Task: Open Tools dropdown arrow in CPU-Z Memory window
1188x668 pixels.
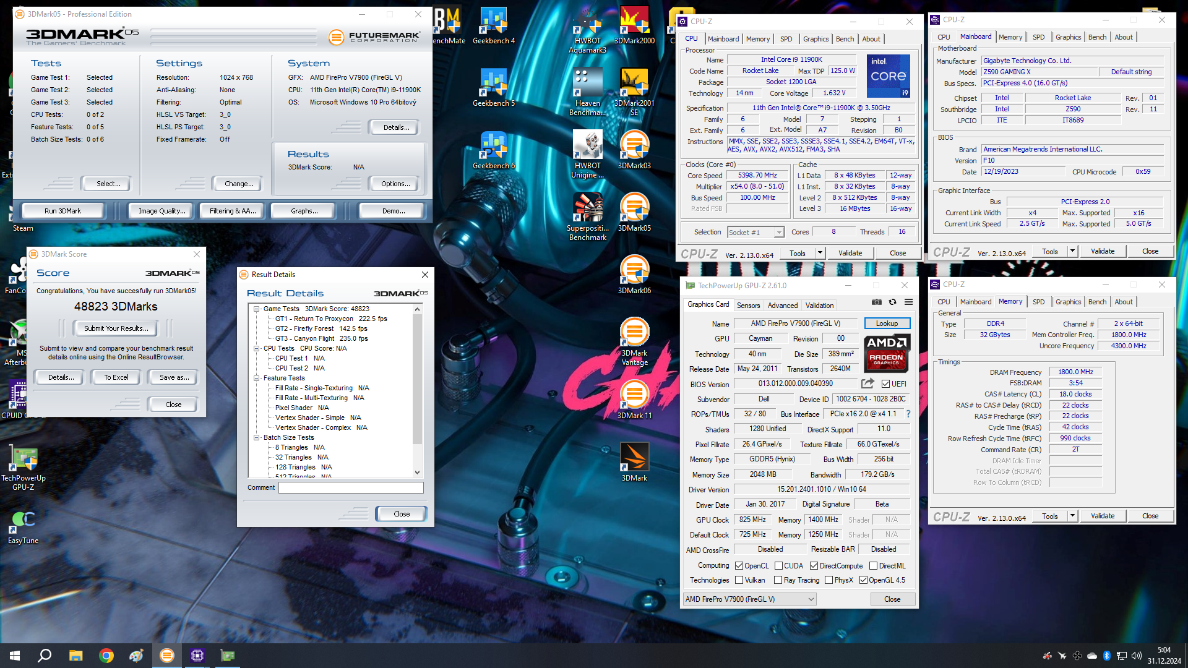Action: coord(1072,516)
